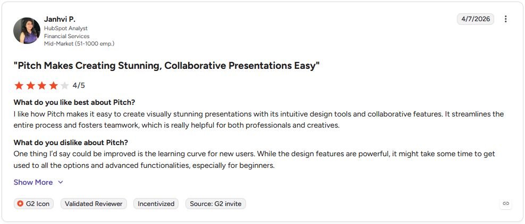This screenshot has height=224, width=525.
Task: Copy review link via chain icon
Action: coord(506,203)
